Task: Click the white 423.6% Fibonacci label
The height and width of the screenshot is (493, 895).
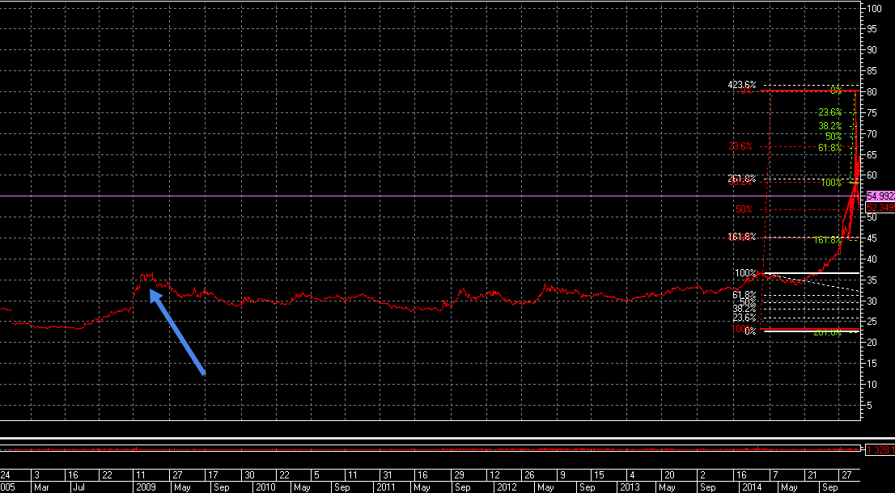Action: [x=741, y=85]
